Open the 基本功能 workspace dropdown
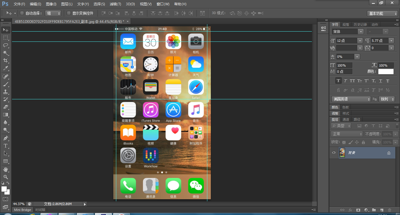Viewport: 400px width, 215px height. tap(382, 13)
